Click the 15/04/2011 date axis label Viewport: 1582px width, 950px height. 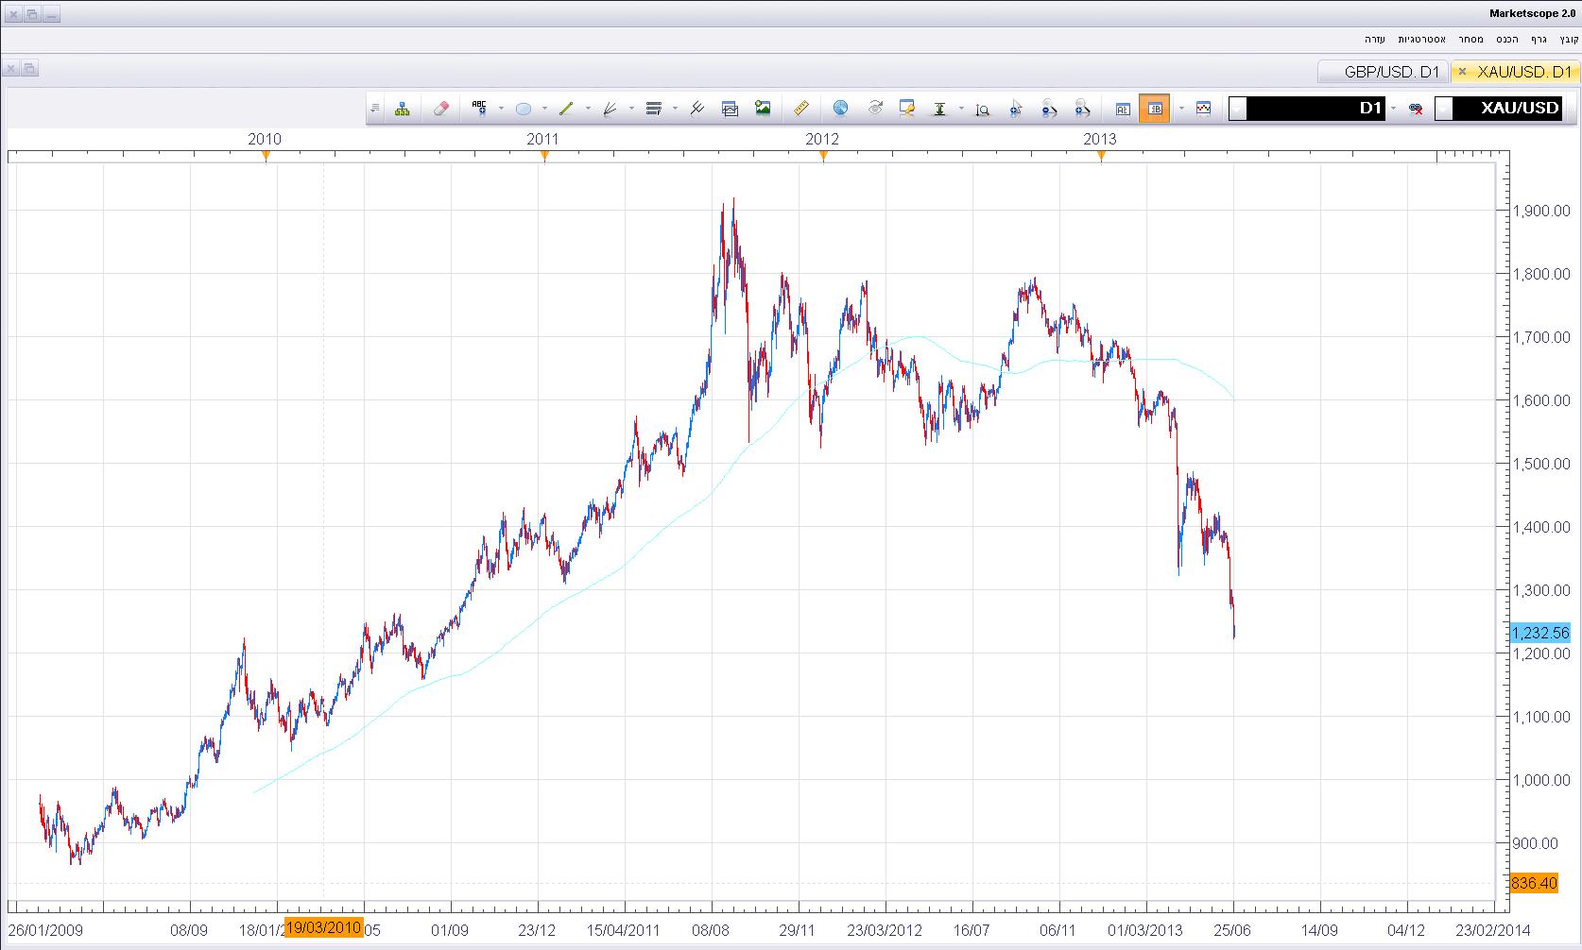(x=624, y=930)
